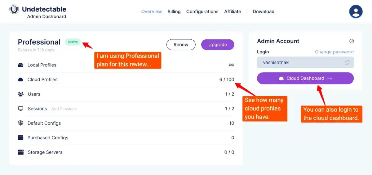Click the 'Expires in 716 days' text

click(36, 50)
